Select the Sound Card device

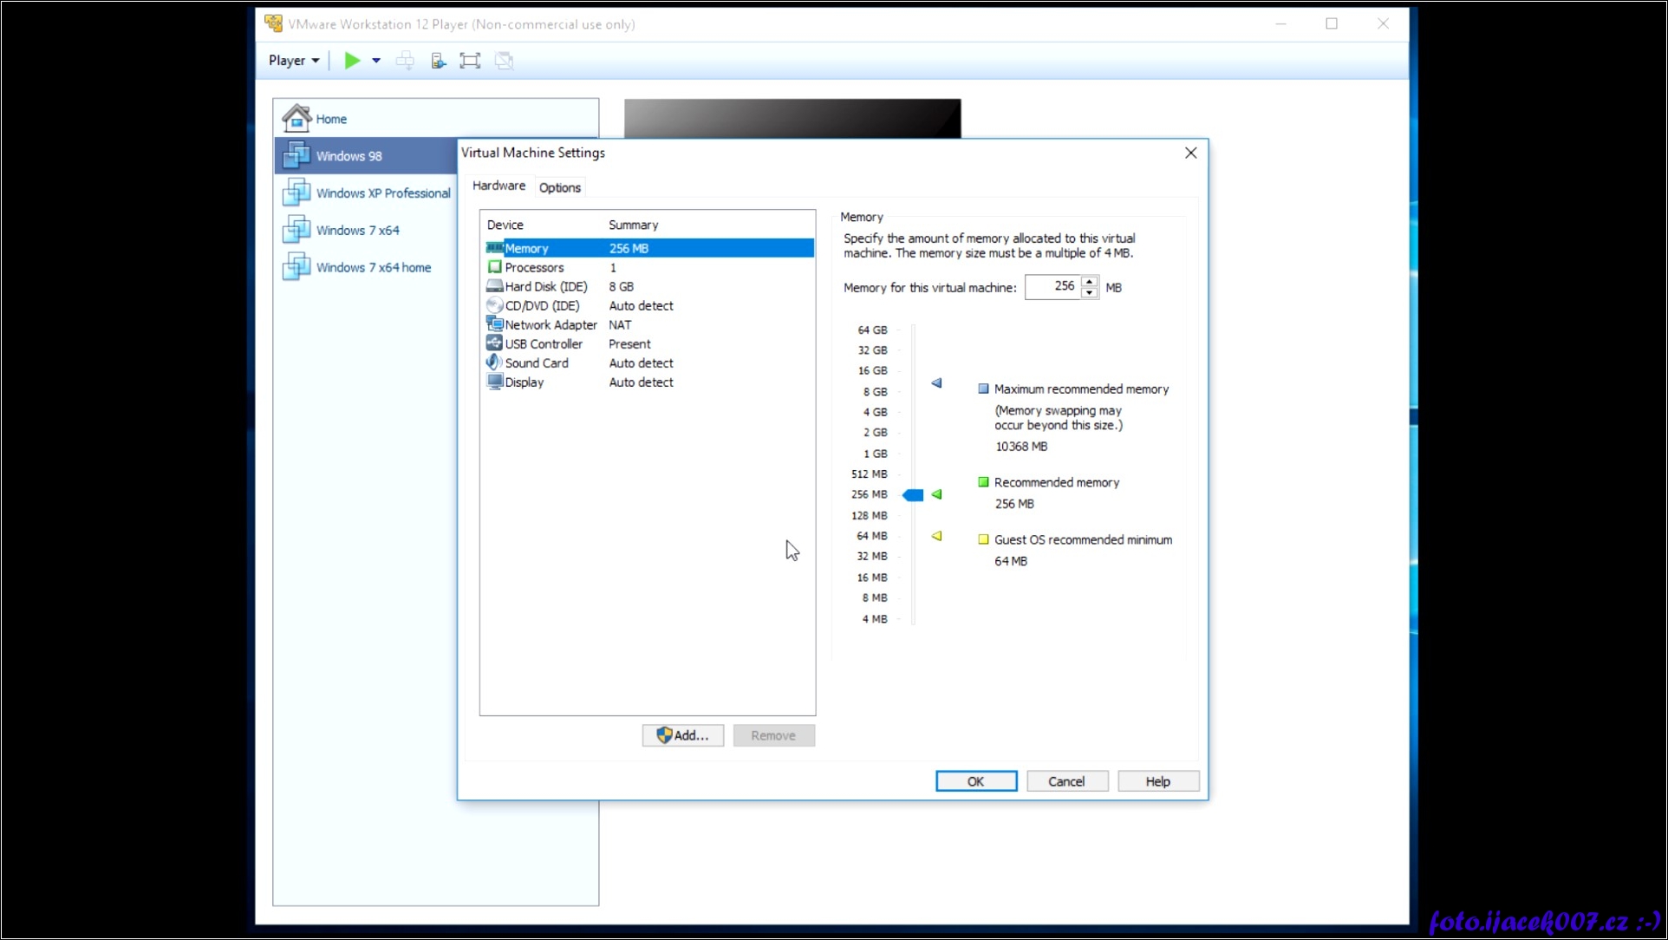coord(536,363)
